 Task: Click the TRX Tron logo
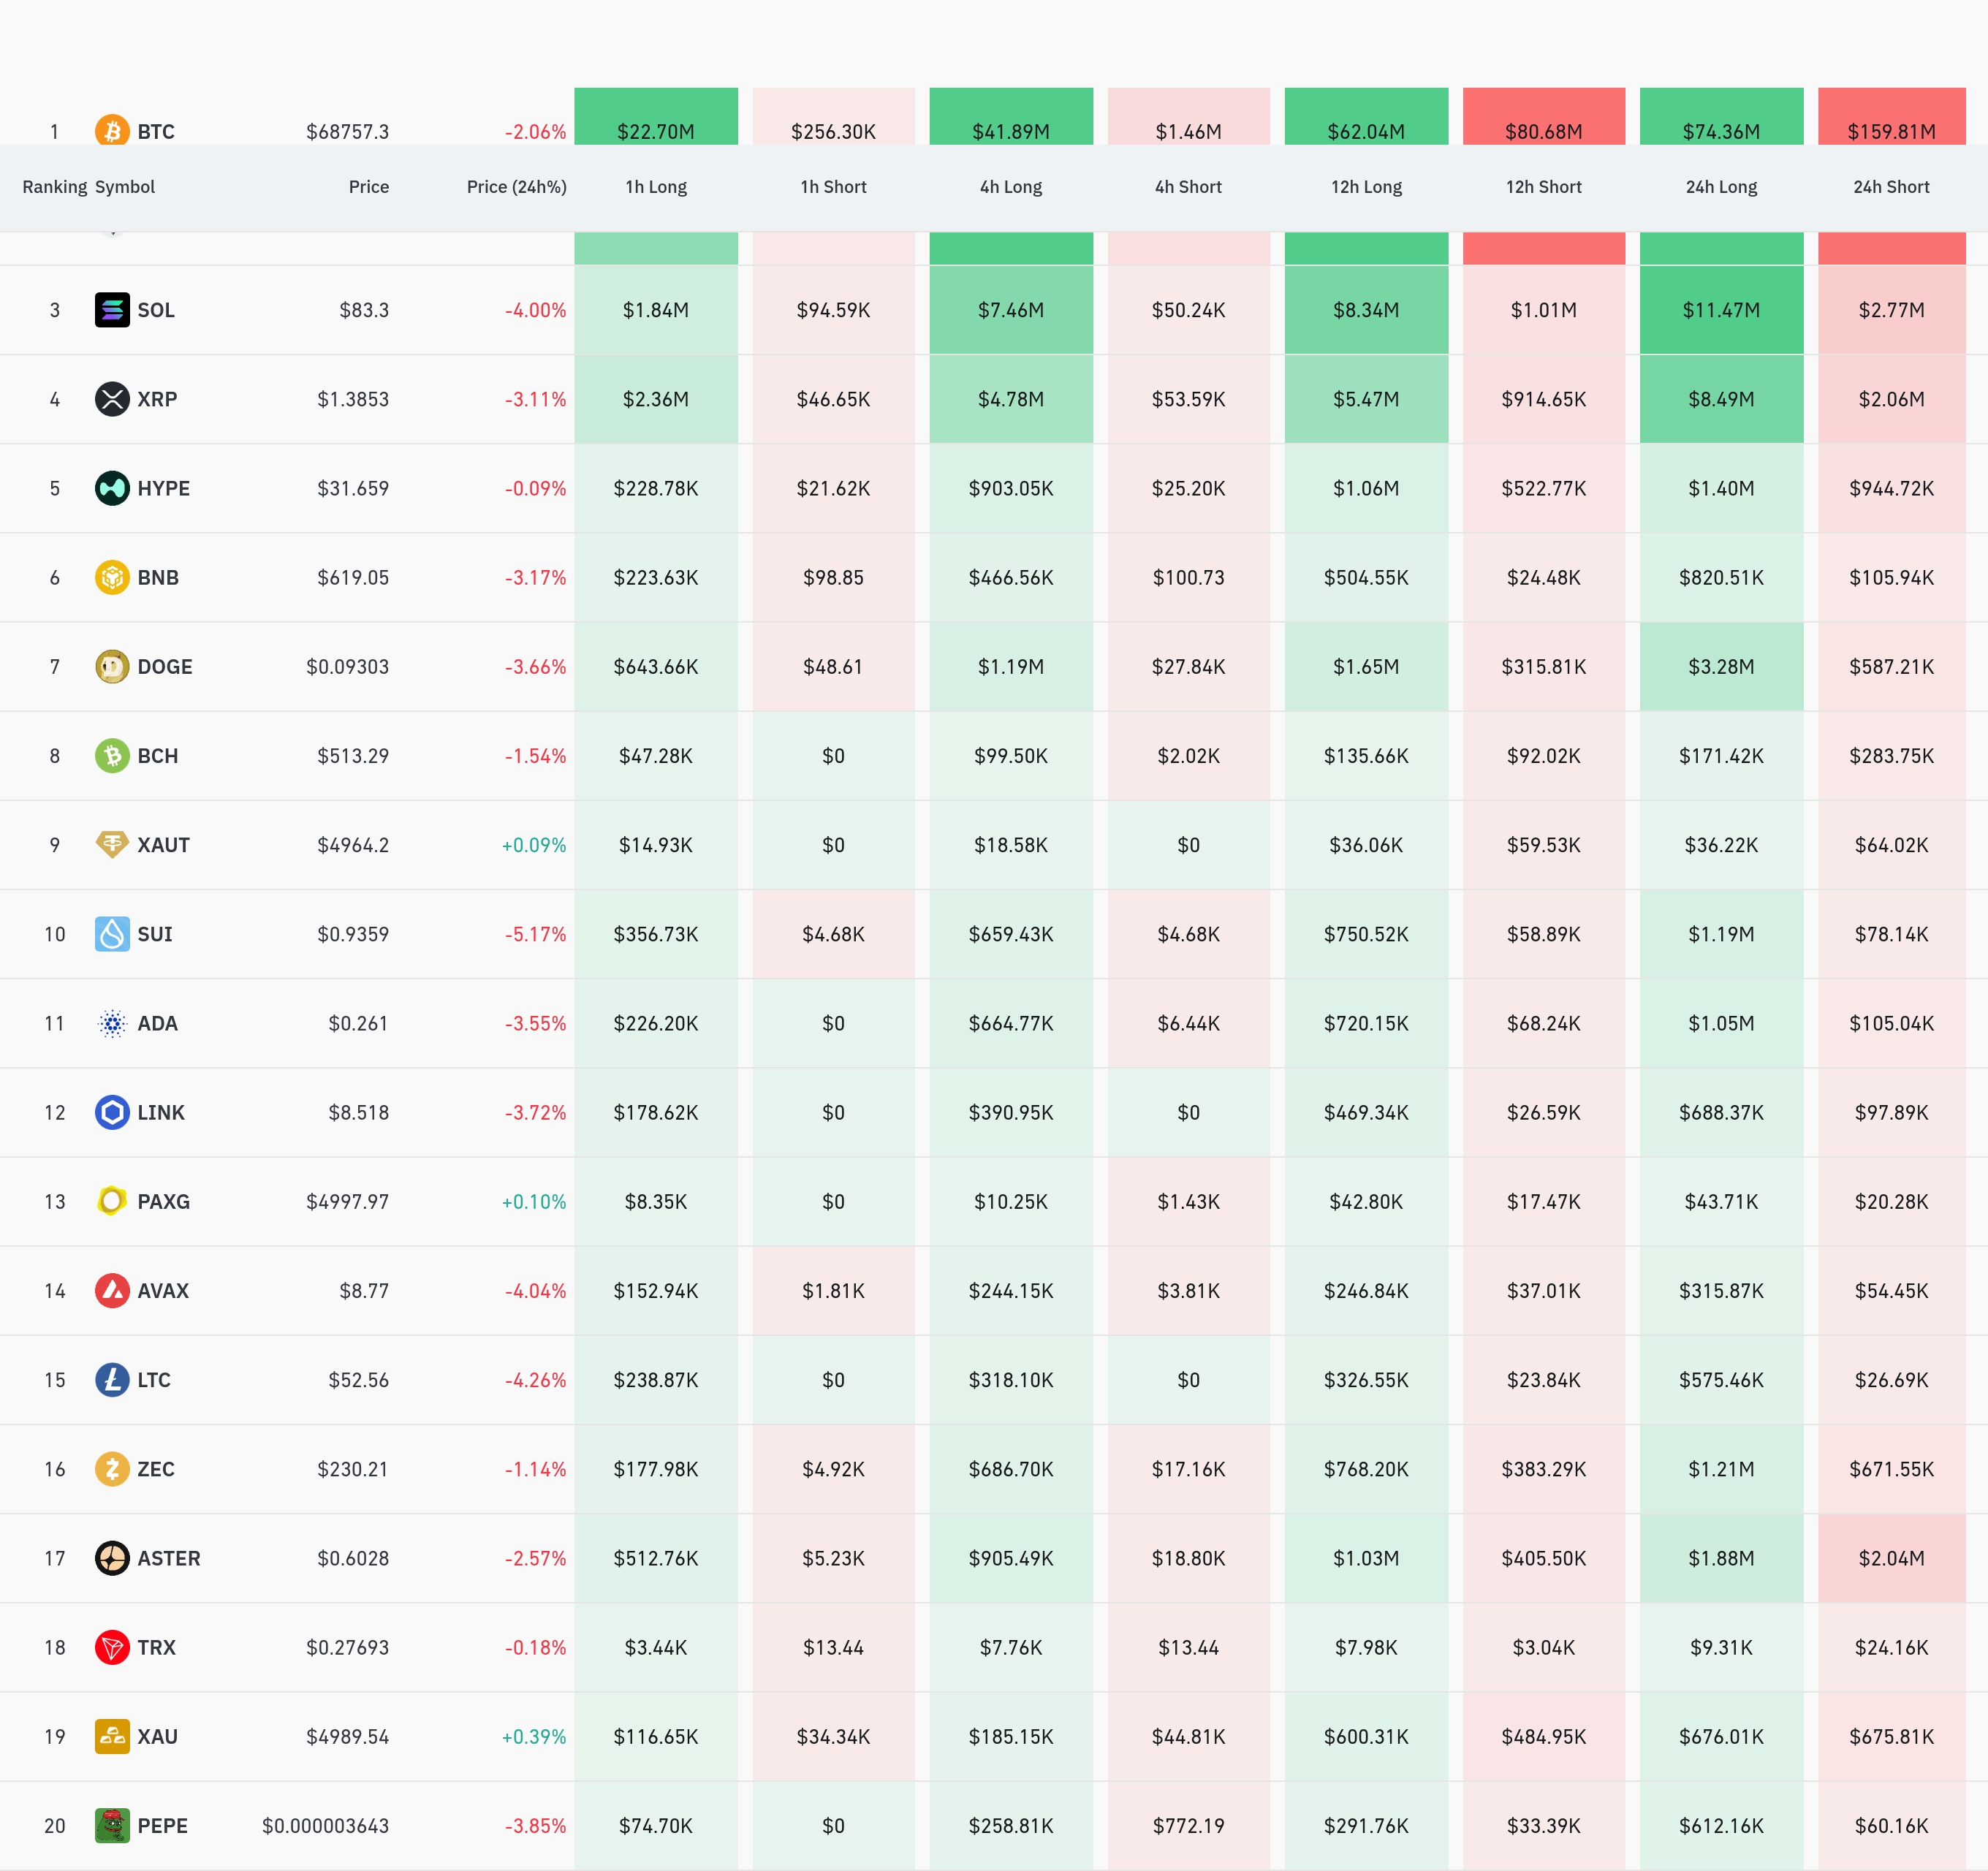click(112, 1647)
